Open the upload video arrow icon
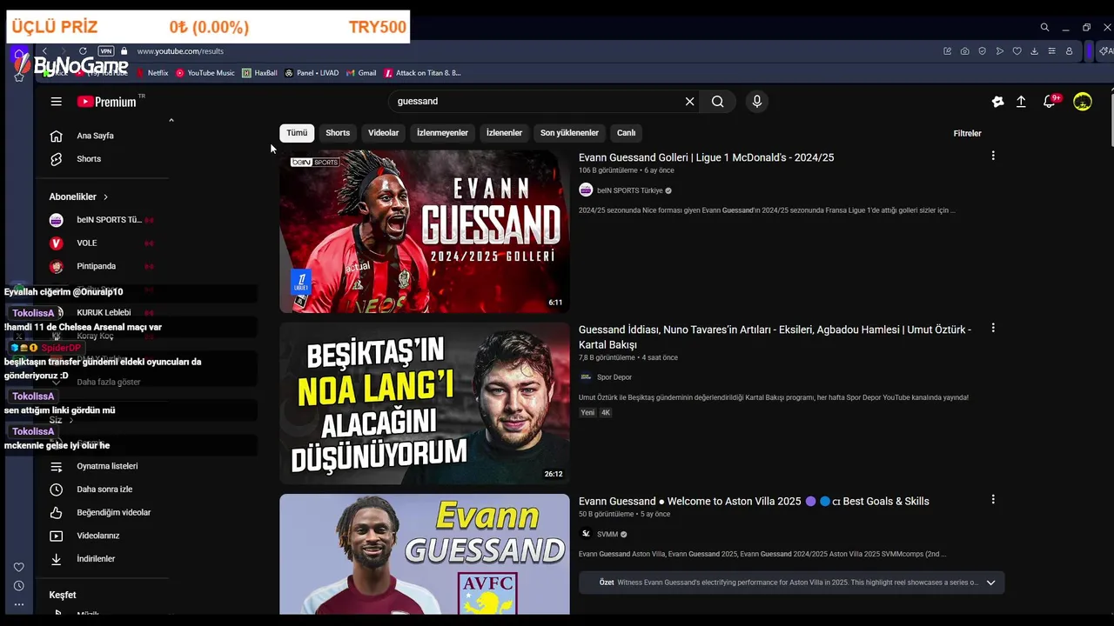This screenshot has height=626, width=1114. coord(1021,102)
